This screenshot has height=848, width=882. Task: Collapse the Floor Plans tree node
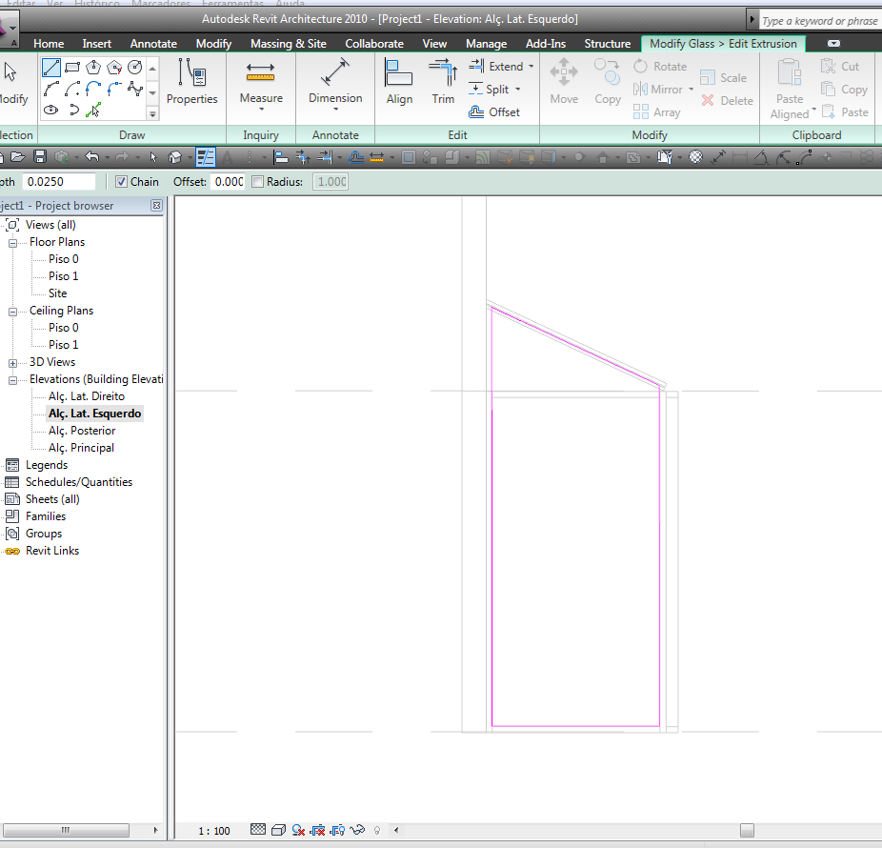(12, 242)
